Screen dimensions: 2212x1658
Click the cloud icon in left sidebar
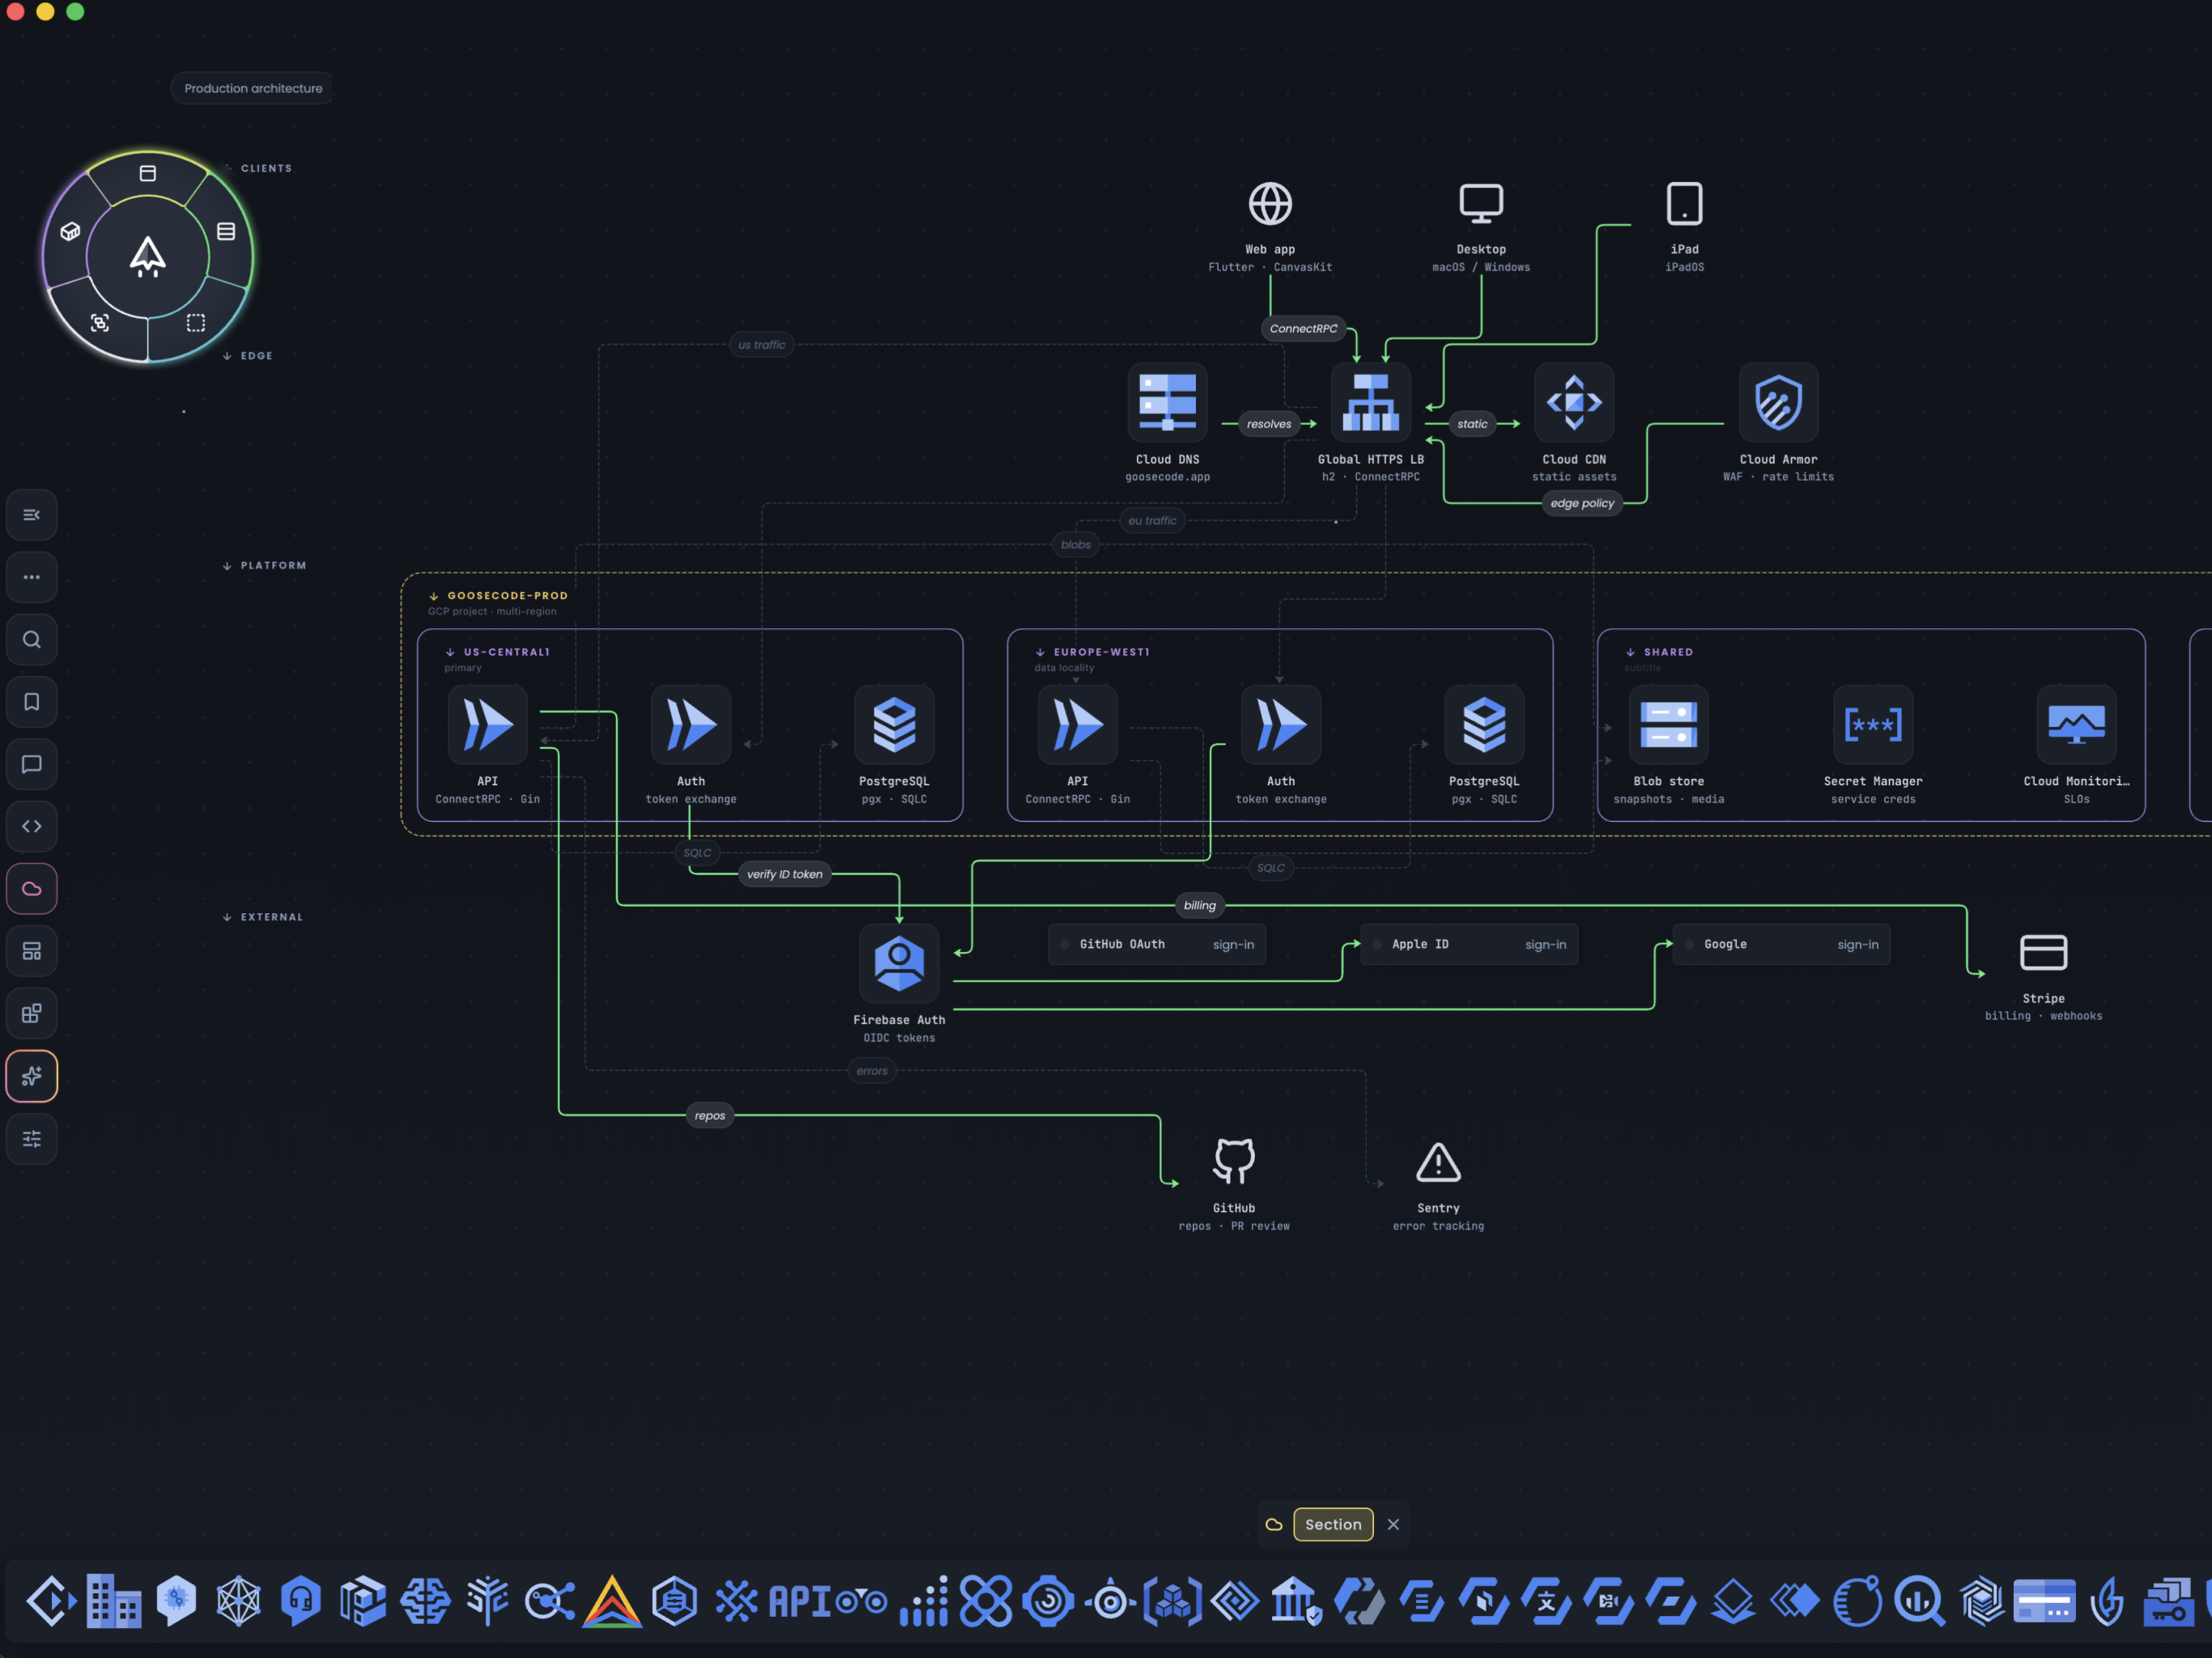[32, 889]
